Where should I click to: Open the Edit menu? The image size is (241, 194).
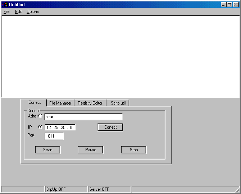[x=18, y=11]
